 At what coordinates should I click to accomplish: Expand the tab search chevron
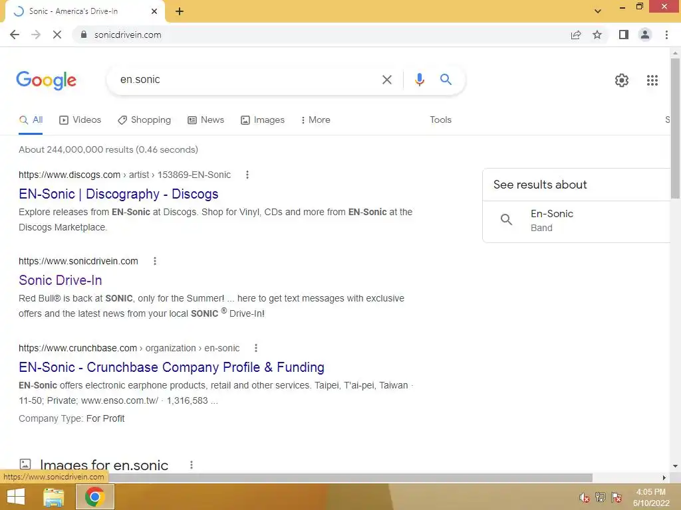tap(598, 11)
